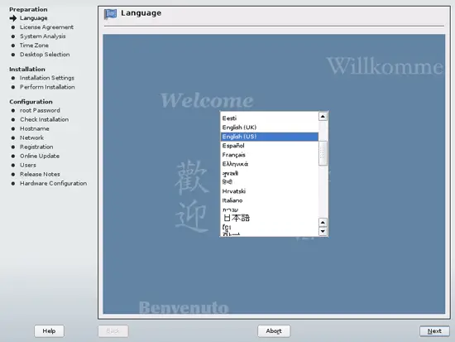Choose Français in the language list
455x342 pixels.
click(x=270, y=155)
